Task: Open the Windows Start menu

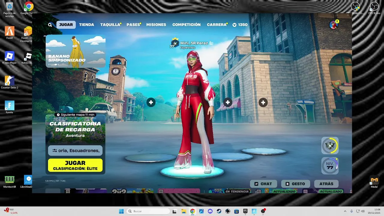Action: click(x=121, y=211)
